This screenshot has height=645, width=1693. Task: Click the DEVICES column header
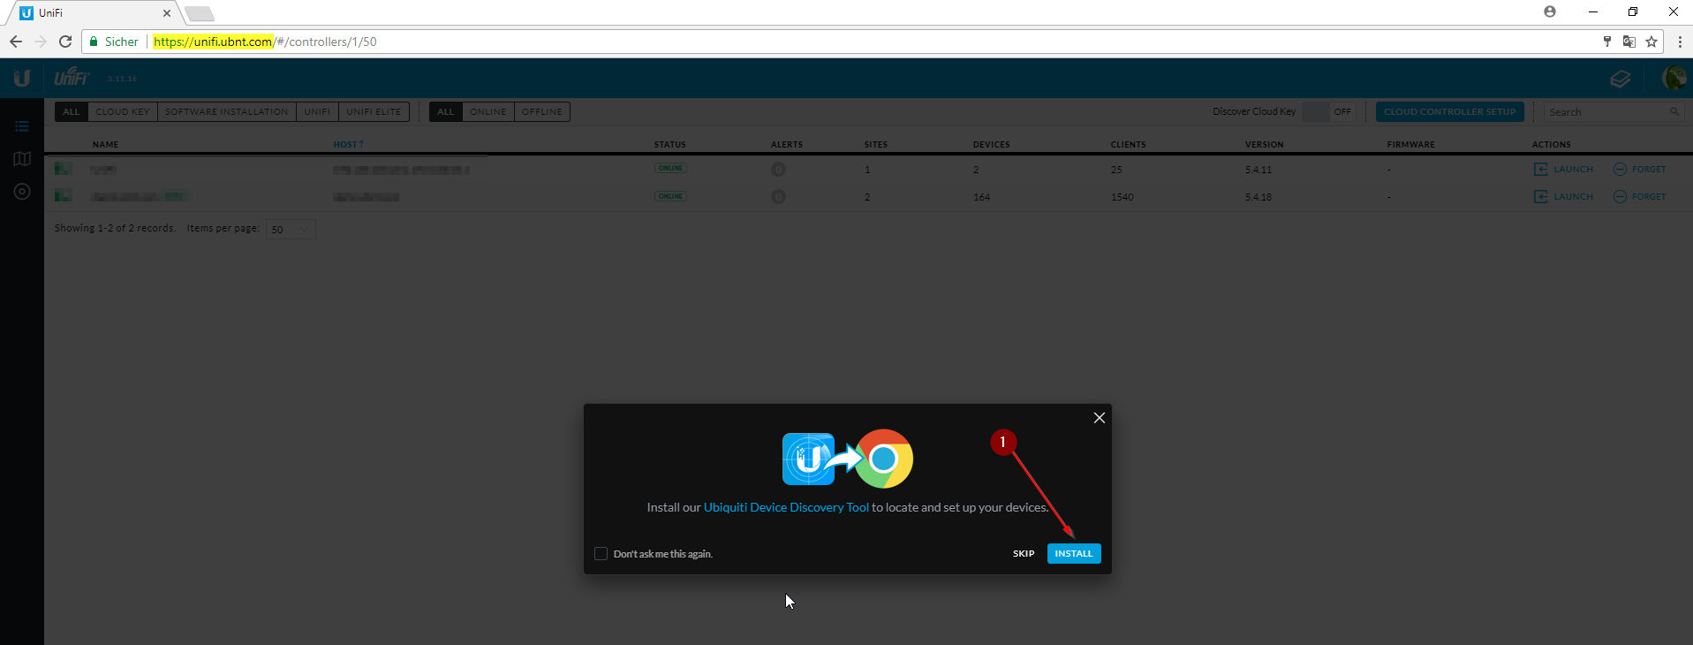(991, 144)
